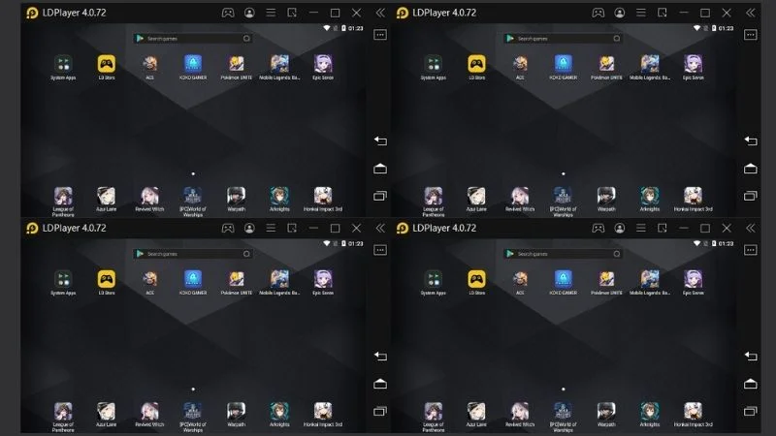776x436 pixels.
Task: Open the hamburger menu in the bottom-right title bar
Action: click(x=641, y=228)
